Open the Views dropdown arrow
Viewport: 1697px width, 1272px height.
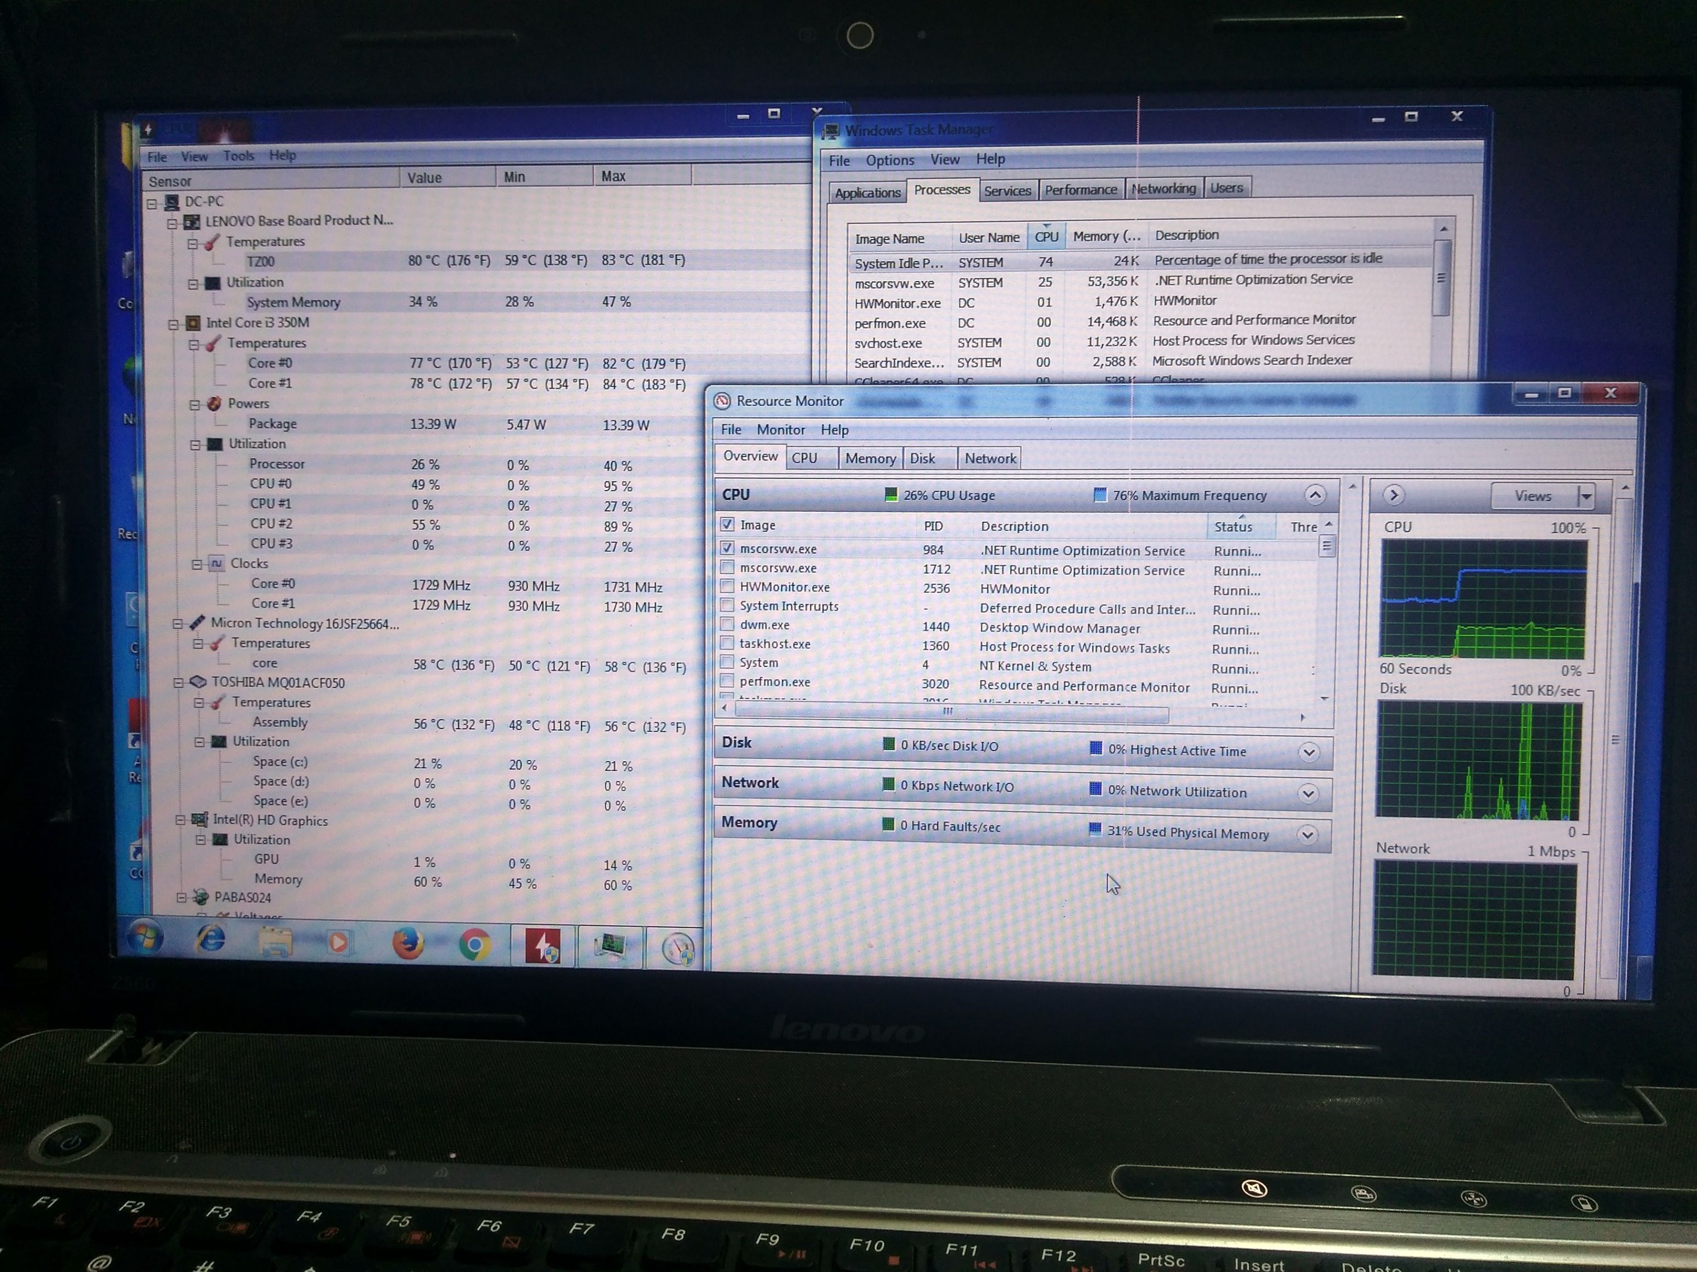pos(1586,497)
